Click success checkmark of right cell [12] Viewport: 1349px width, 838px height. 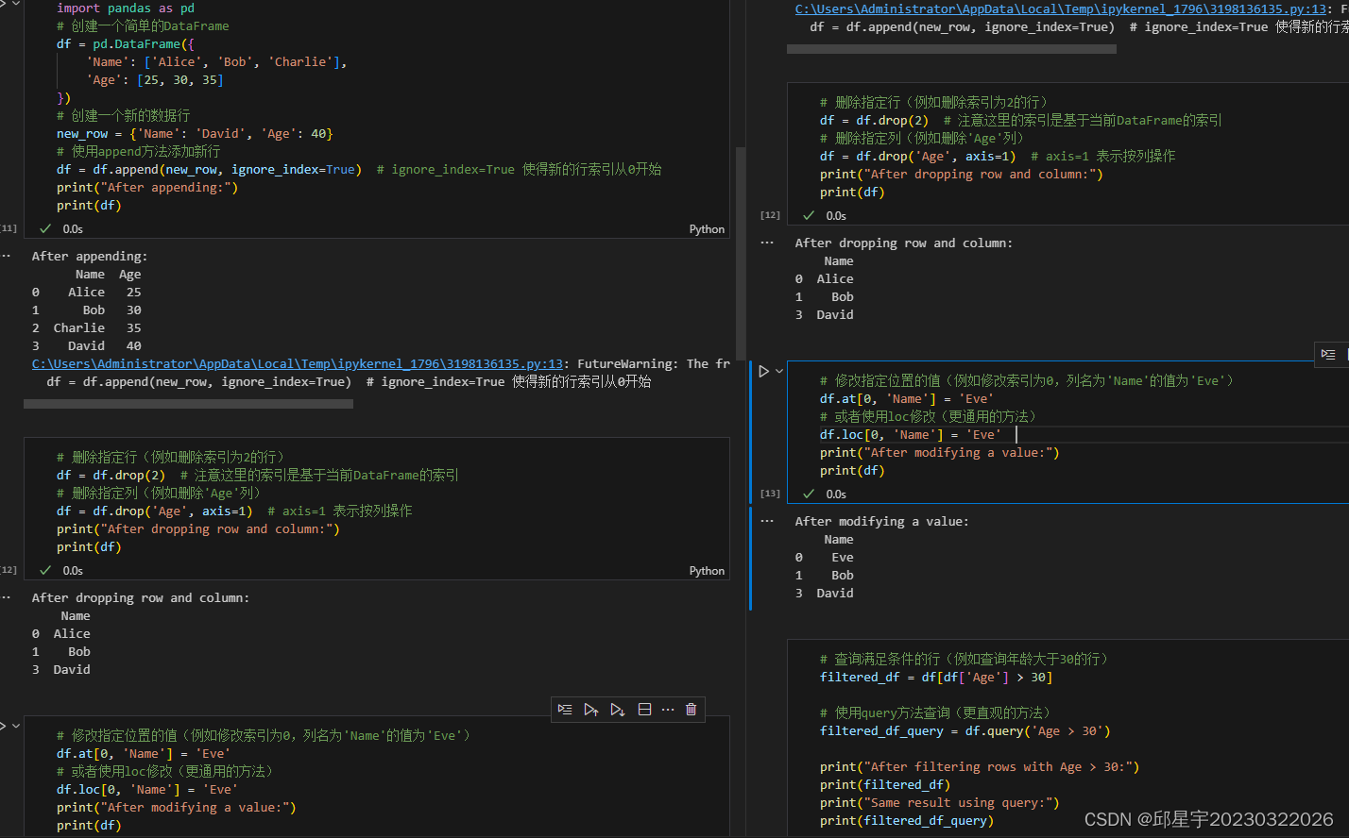click(809, 216)
